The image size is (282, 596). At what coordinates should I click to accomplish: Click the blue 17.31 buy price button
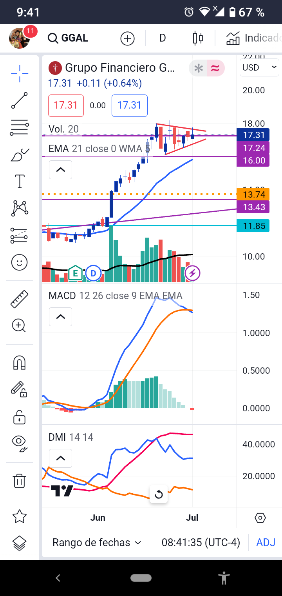click(x=130, y=105)
